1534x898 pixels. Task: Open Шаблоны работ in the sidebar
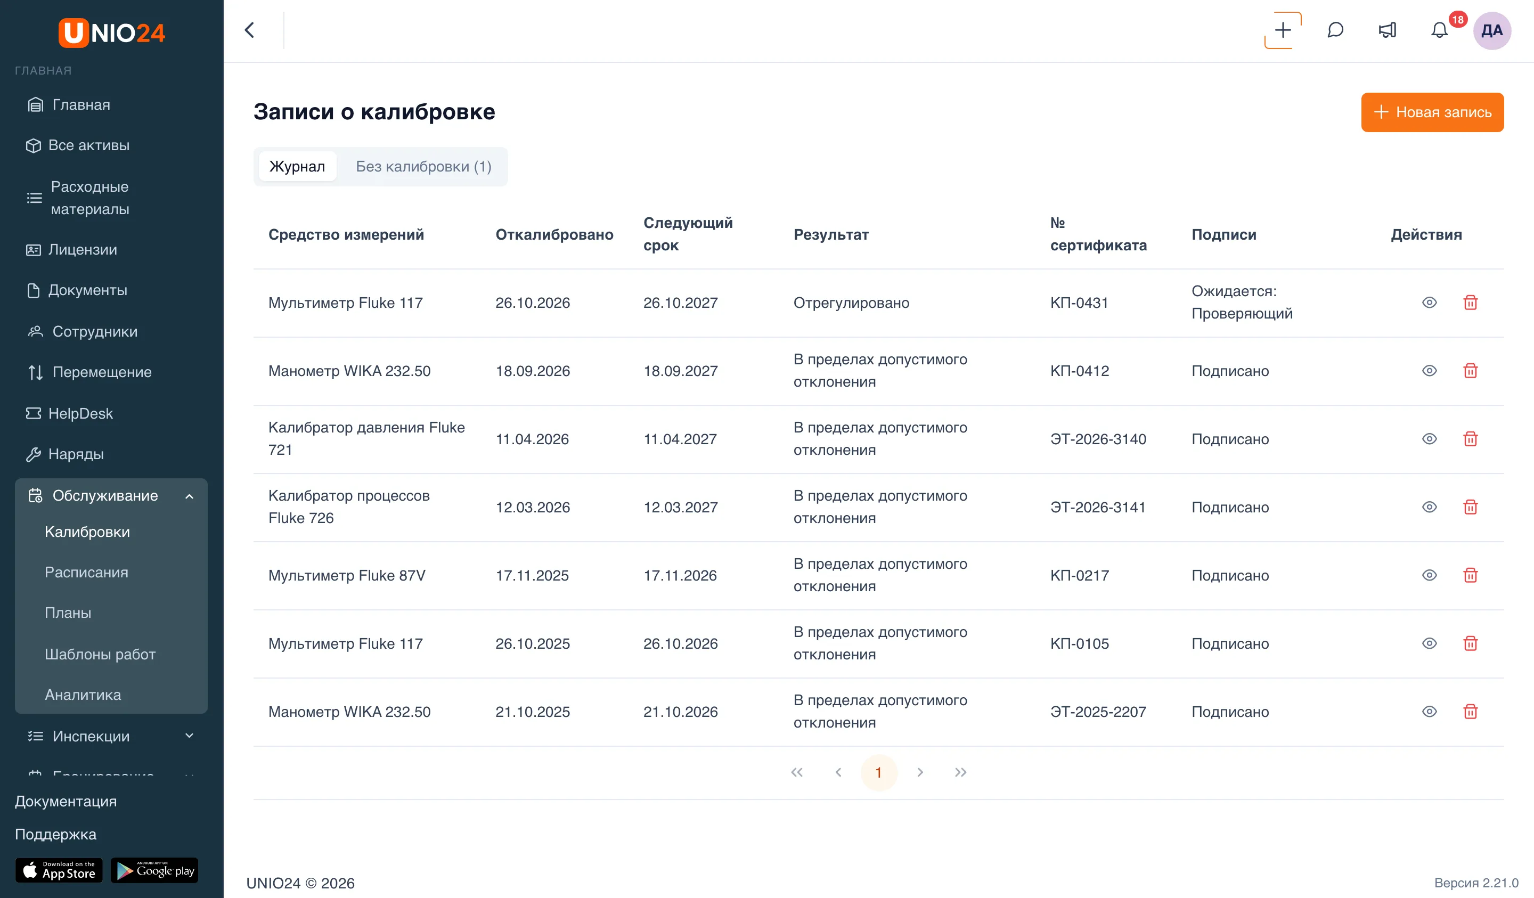coord(101,654)
